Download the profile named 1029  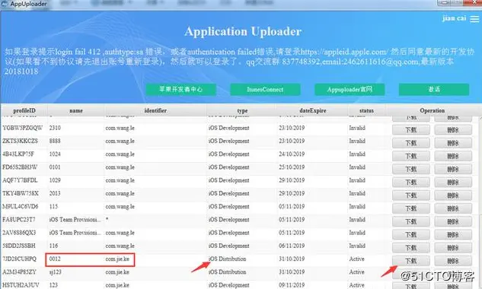[x=411, y=183]
